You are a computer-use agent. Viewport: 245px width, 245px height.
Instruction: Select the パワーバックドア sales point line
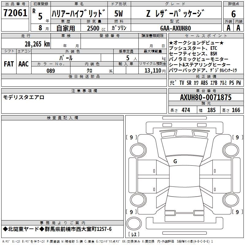(203, 70)
